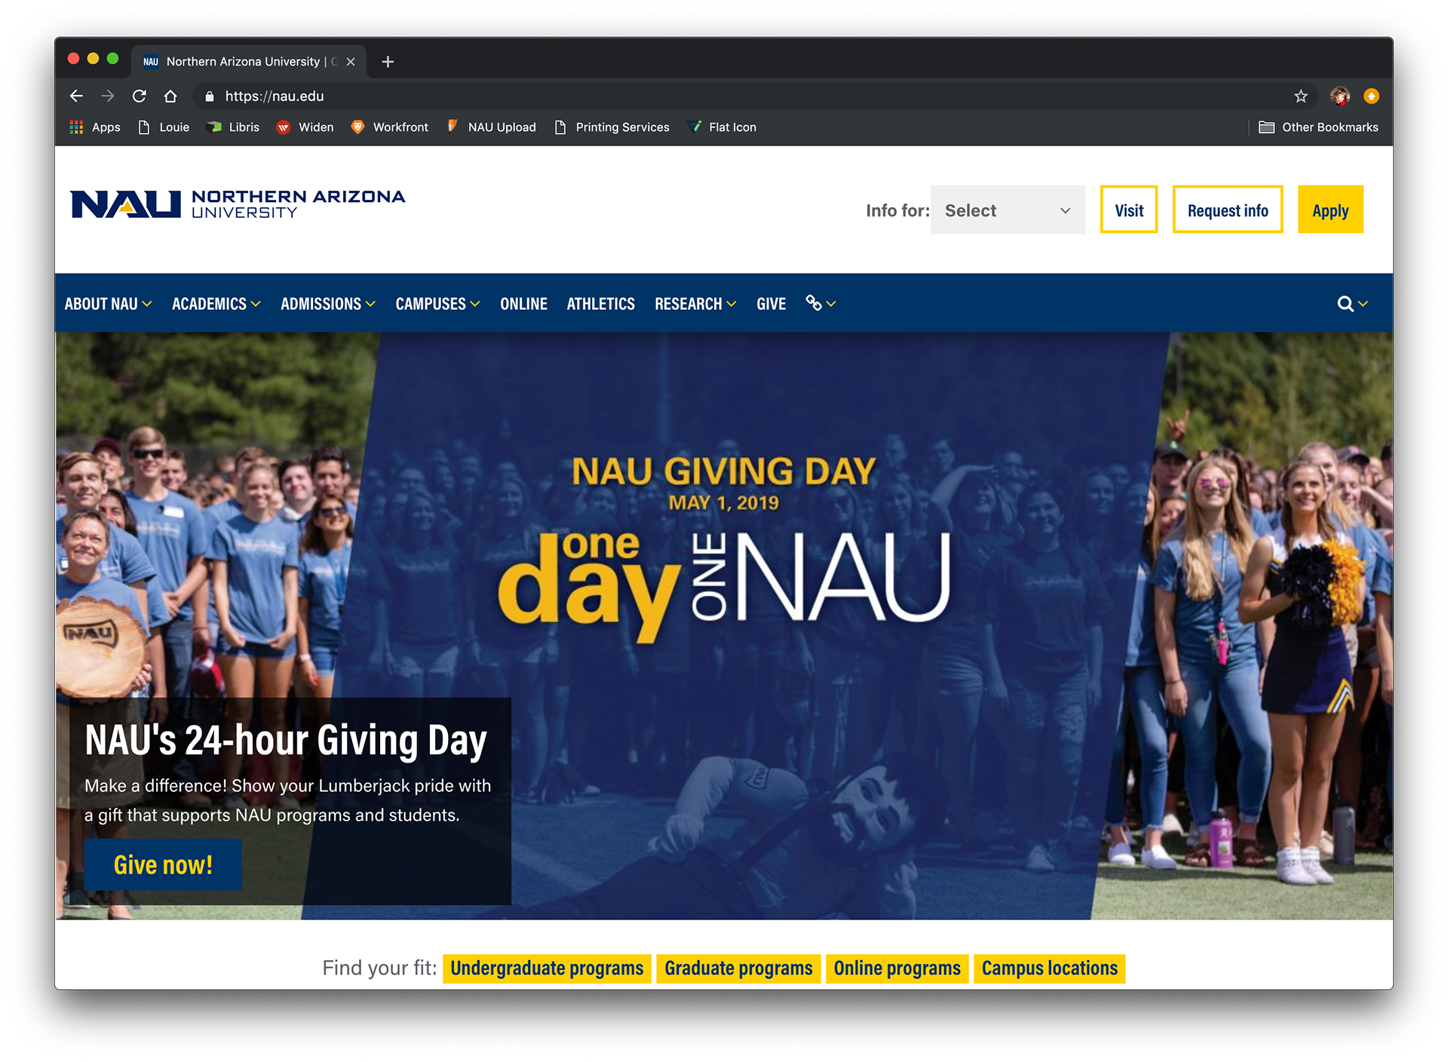Expand the Research menu
The height and width of the screenshot is (1062, 1448).
click(x=695, y=304)
